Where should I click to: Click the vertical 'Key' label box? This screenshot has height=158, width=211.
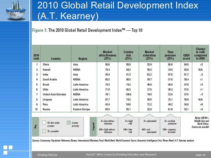click(x=36, y=126)
